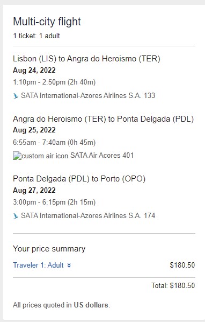
Task: Click 1:10pm - 2:50pm flight time
Action: point(54,82)
